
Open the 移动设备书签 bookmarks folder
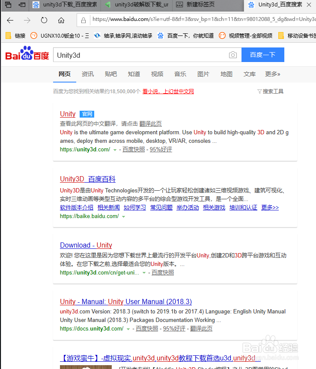[x=297, y=36]
